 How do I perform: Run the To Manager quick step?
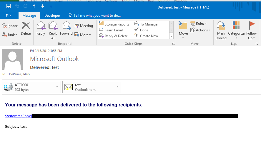pyautogui.click(x=147, y=24)
